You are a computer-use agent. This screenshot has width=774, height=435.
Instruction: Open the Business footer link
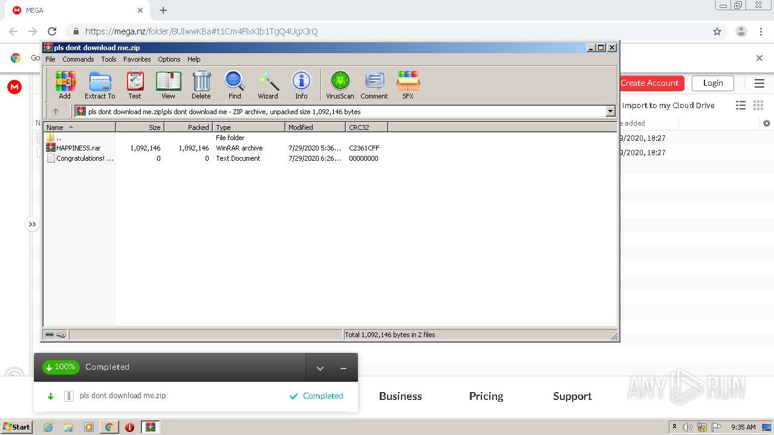(400, 396)
